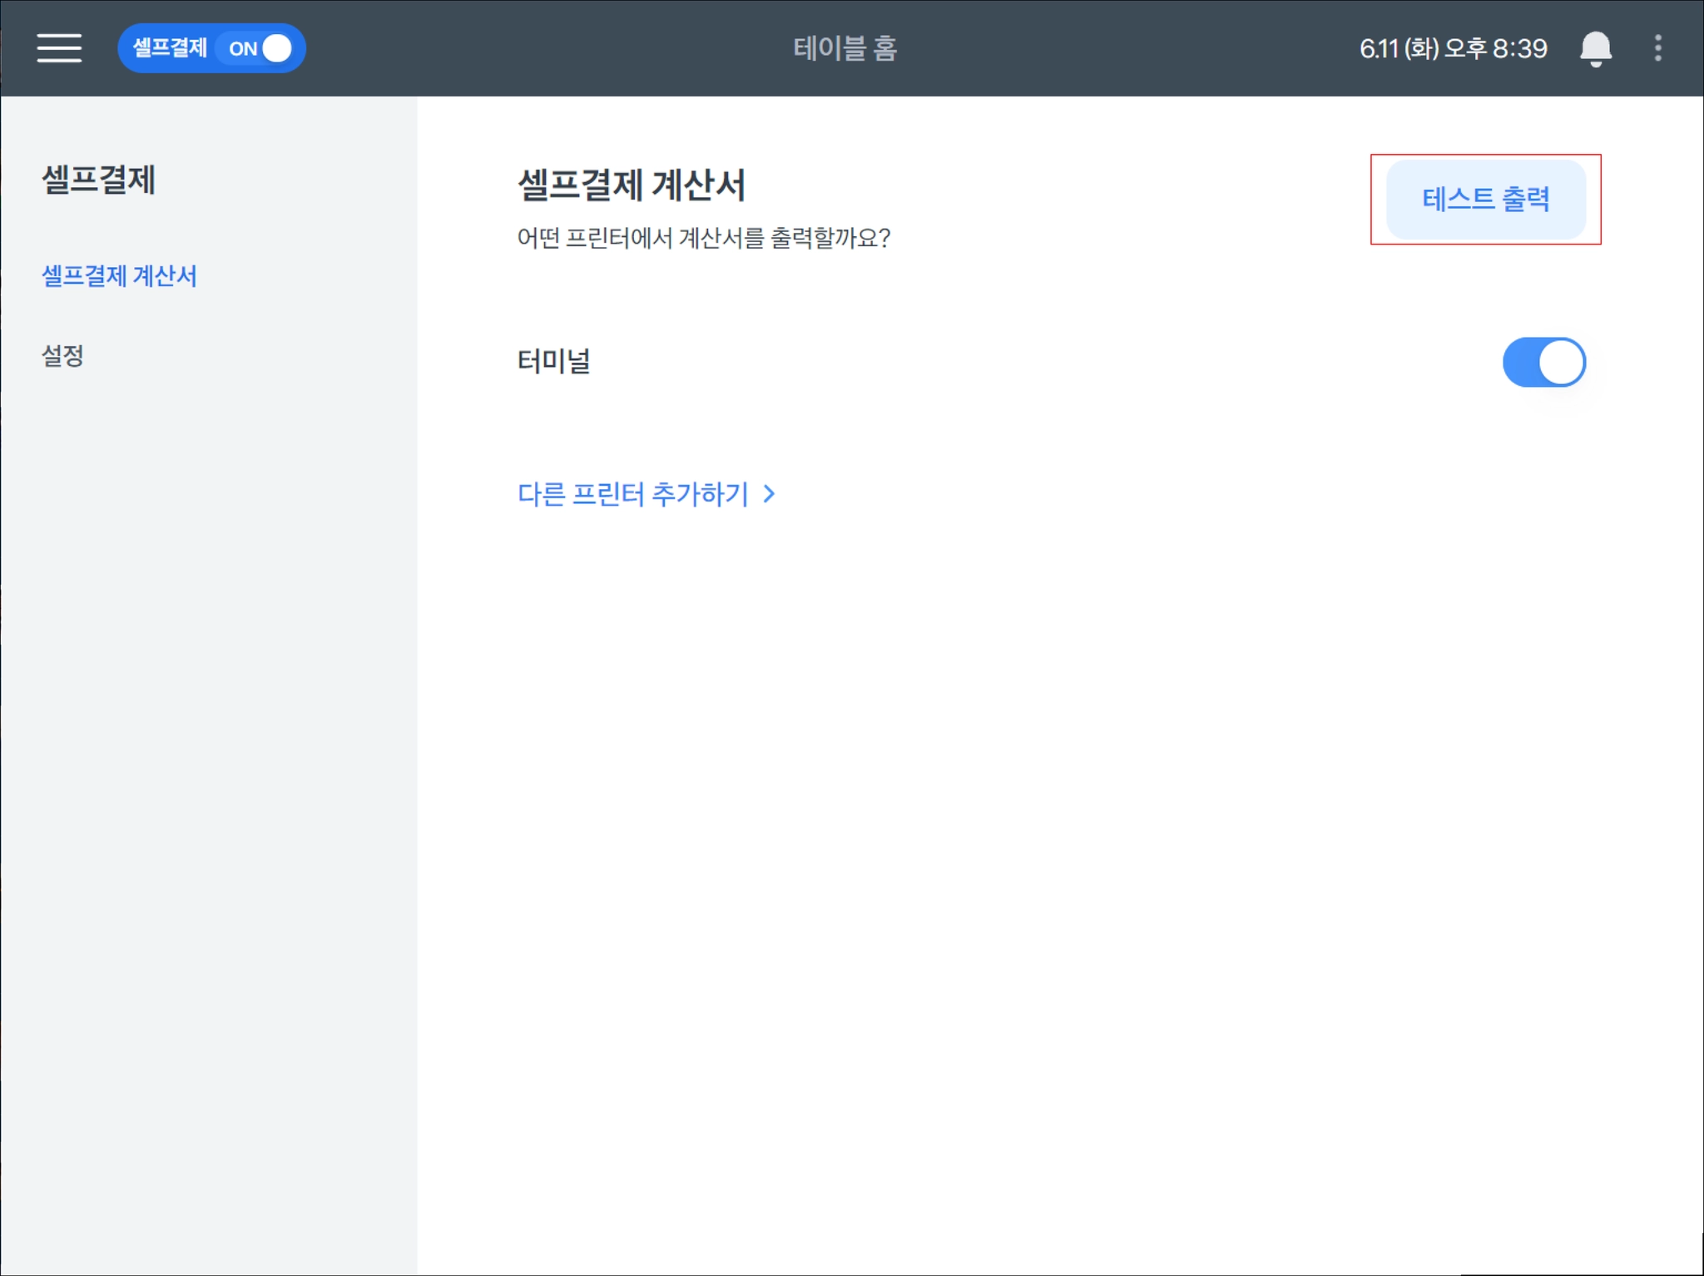Disable the 터미널 printer toggle
Viewport: 1704px width, 1276px height.
pos(1543,362)
